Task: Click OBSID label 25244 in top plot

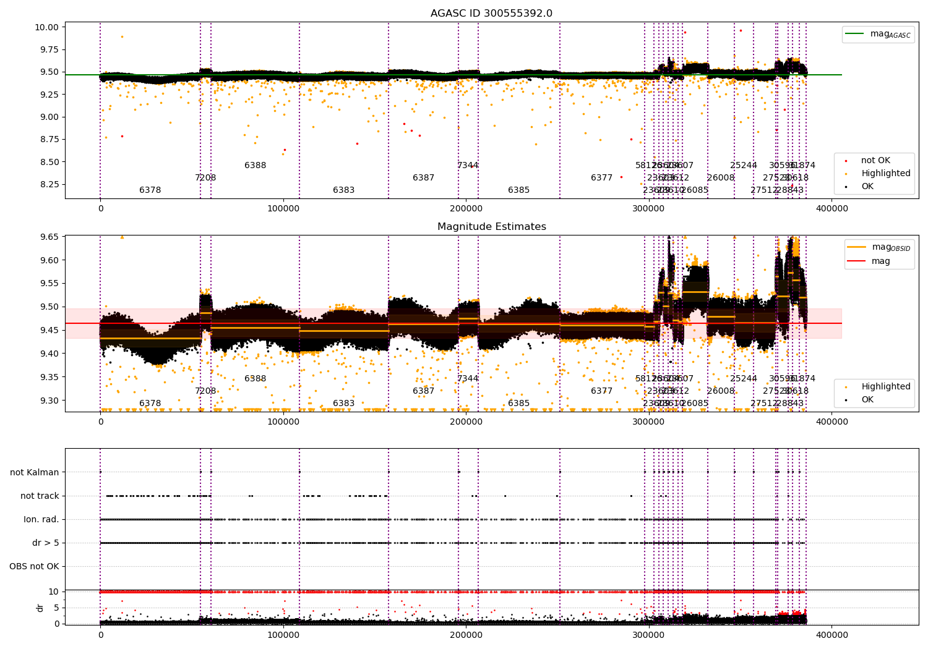Action: click(744, 166)
